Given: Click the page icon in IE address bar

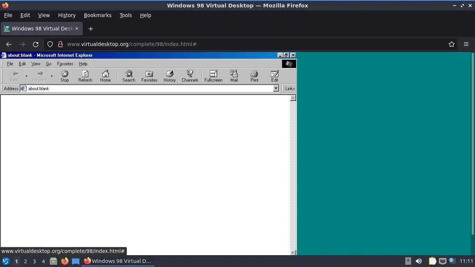Looking at the screenshot, I should (24, 89).
